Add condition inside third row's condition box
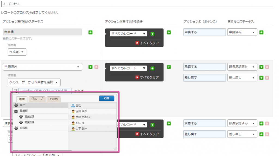 (x=153, y=125)
